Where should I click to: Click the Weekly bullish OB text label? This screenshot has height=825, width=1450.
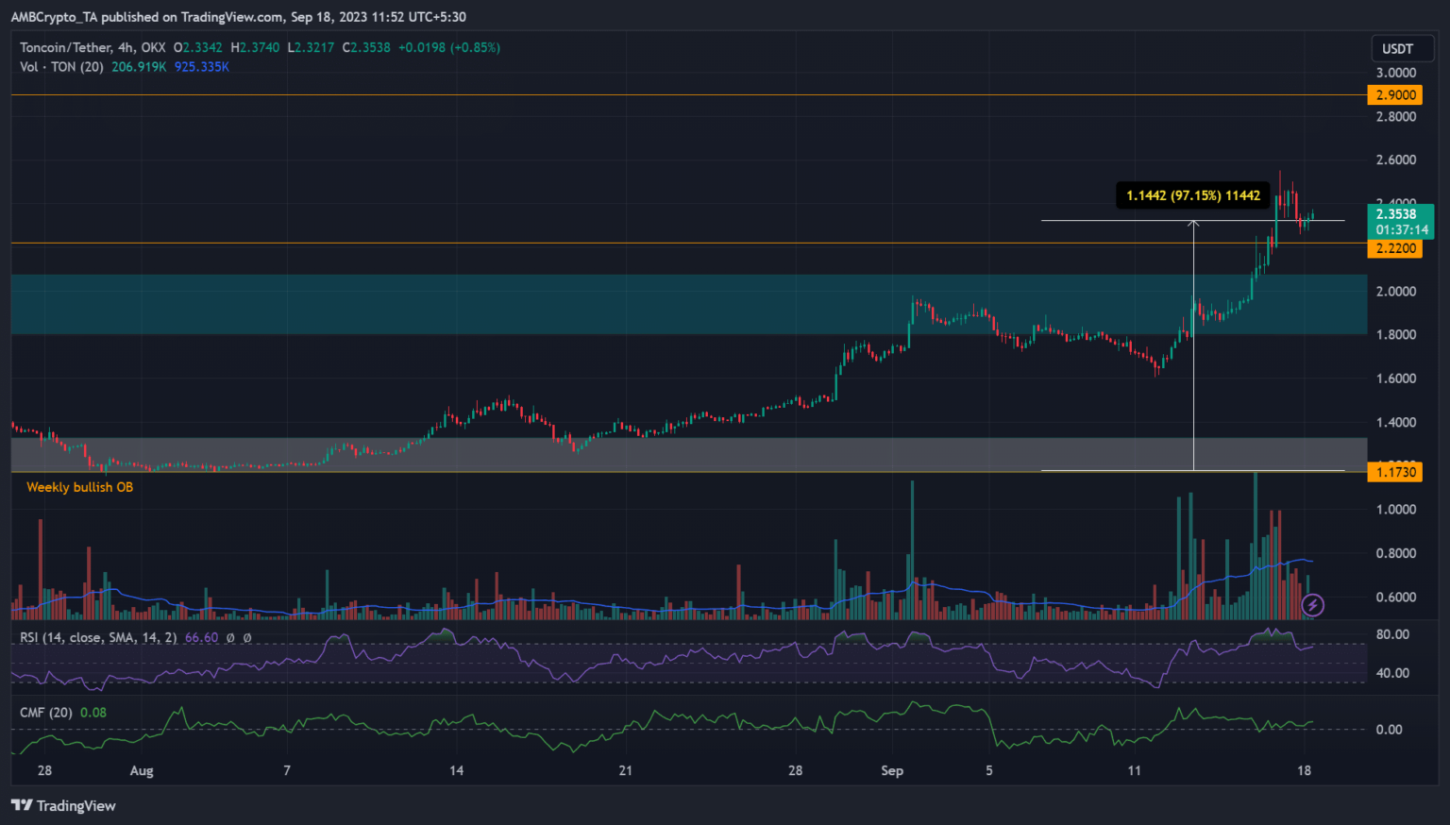click(79, 487)
